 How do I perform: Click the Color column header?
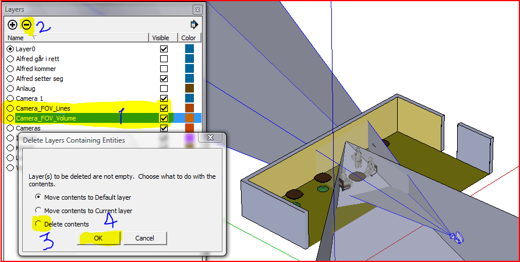click(189, 38)
